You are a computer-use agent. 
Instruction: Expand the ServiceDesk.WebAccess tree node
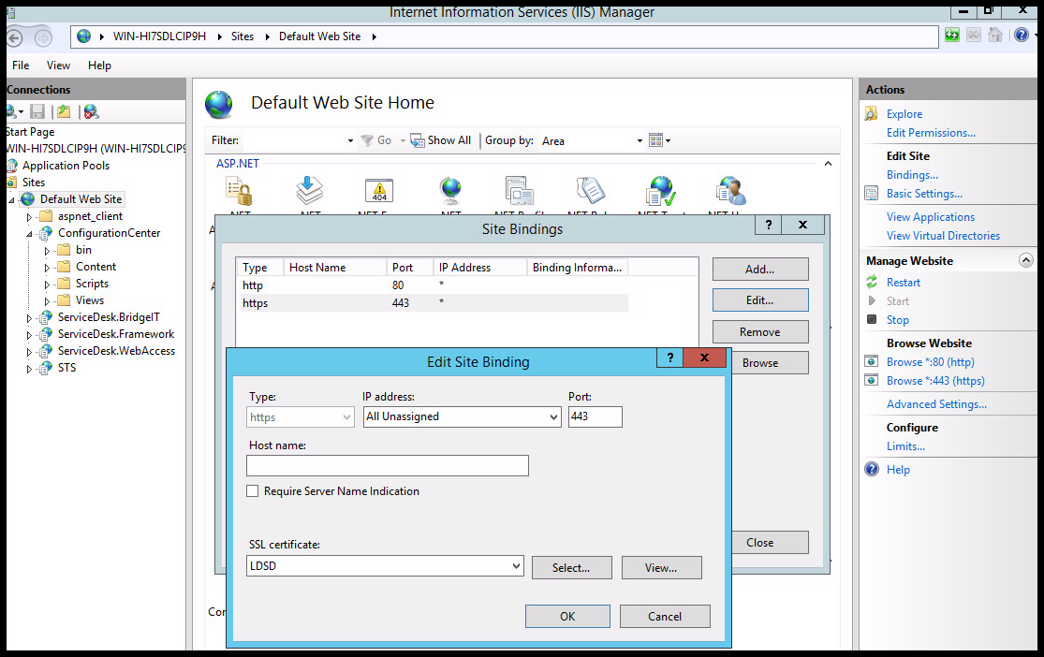click(29, 350)
